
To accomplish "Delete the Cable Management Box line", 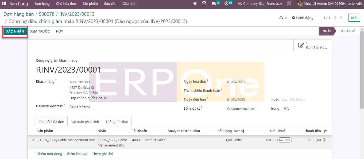I will [324, 140].
